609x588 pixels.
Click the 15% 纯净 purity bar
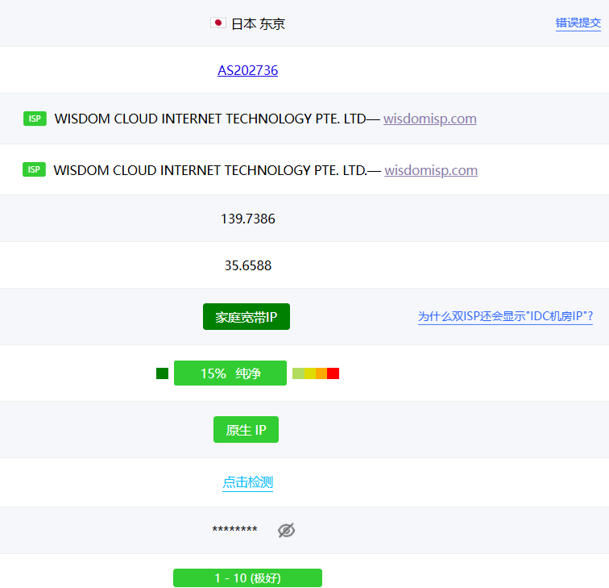pyautogui.click(x=230, y=373)
